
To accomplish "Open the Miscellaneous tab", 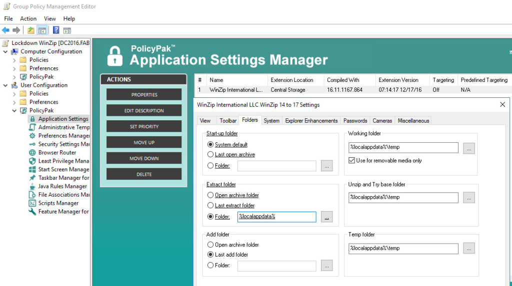I will 413,121.
